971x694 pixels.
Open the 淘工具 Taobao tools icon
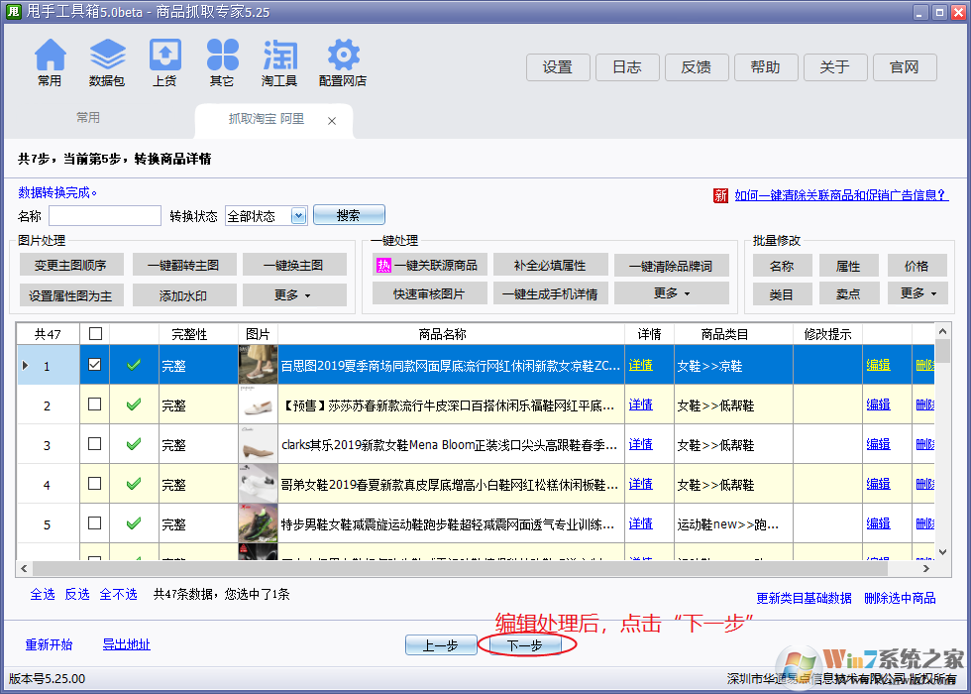click(279, 60)
